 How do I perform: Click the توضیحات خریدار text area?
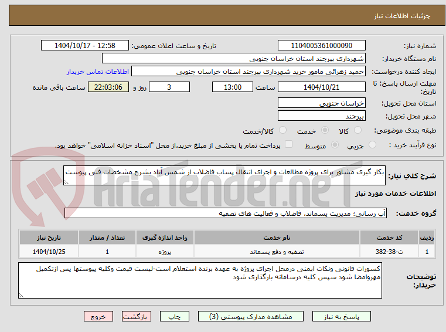point(200,280)
